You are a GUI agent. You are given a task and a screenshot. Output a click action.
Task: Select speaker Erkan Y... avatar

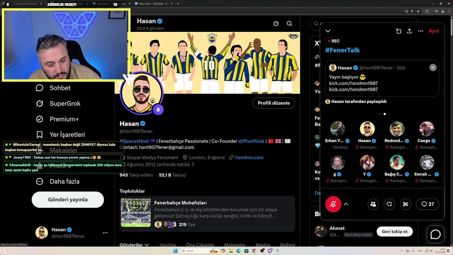tap(338, 129)
